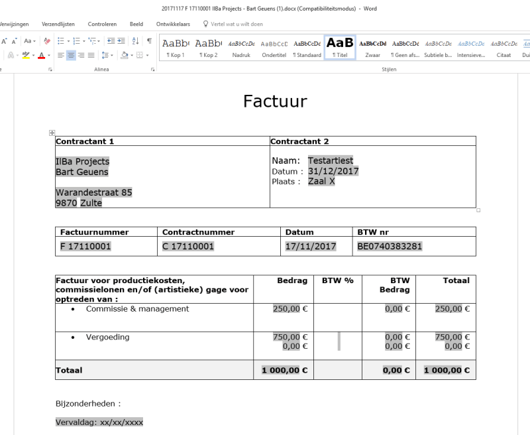Align text right
This screenshot has width=530, height=435.
click(x=81, y=55)
